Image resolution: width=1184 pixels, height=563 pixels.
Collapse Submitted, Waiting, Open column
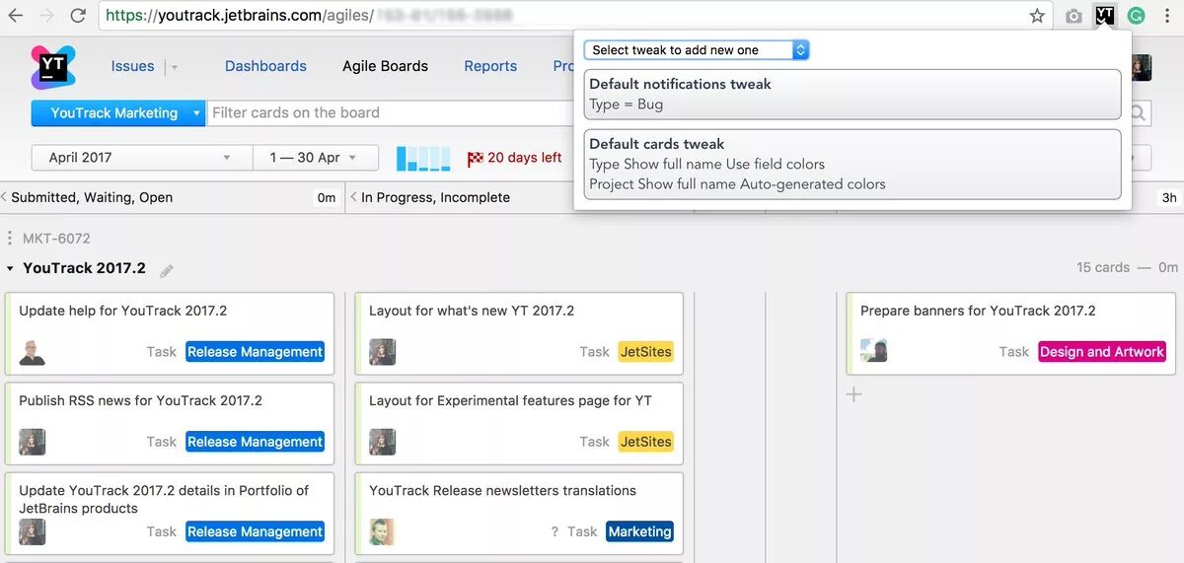click(5, 197)
